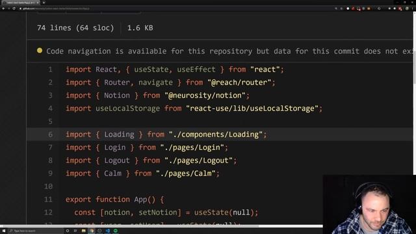Image resolution: width=416 pixels, height=234 pixels.
Task: Open Spotify from taskbar
Action: point(116,231)
